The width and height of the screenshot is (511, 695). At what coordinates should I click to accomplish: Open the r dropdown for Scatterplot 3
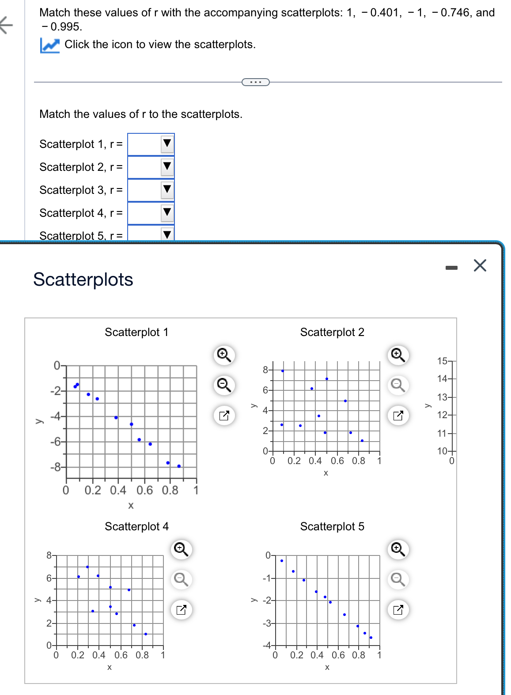pyautogui.click(x=167, y=189)
